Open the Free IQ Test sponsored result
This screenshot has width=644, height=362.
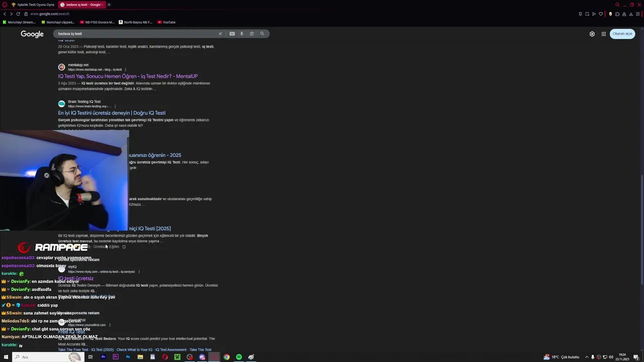click(71, 332)
